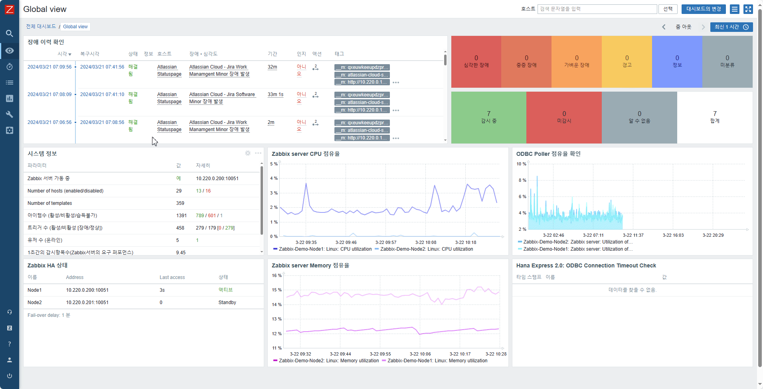This screenshot has width=763, height=389.
Task: Open recovery time 2024/03/21 07:41:56 link
Action: (x=102, y=67)
